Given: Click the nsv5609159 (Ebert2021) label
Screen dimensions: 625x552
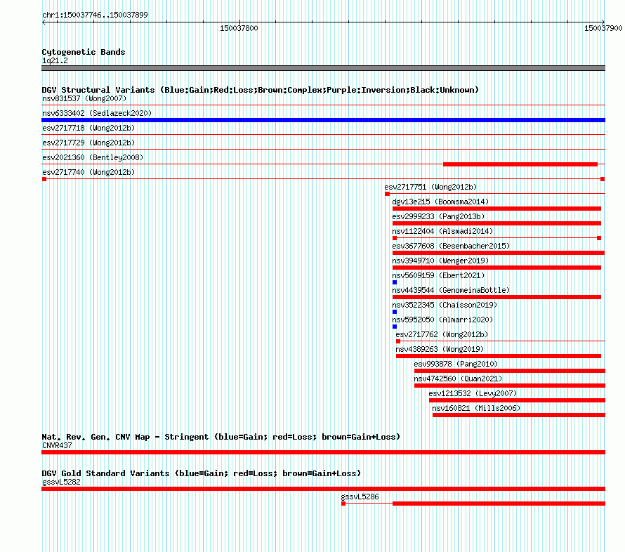Looking at the screenshot, I should coord(438,275).
